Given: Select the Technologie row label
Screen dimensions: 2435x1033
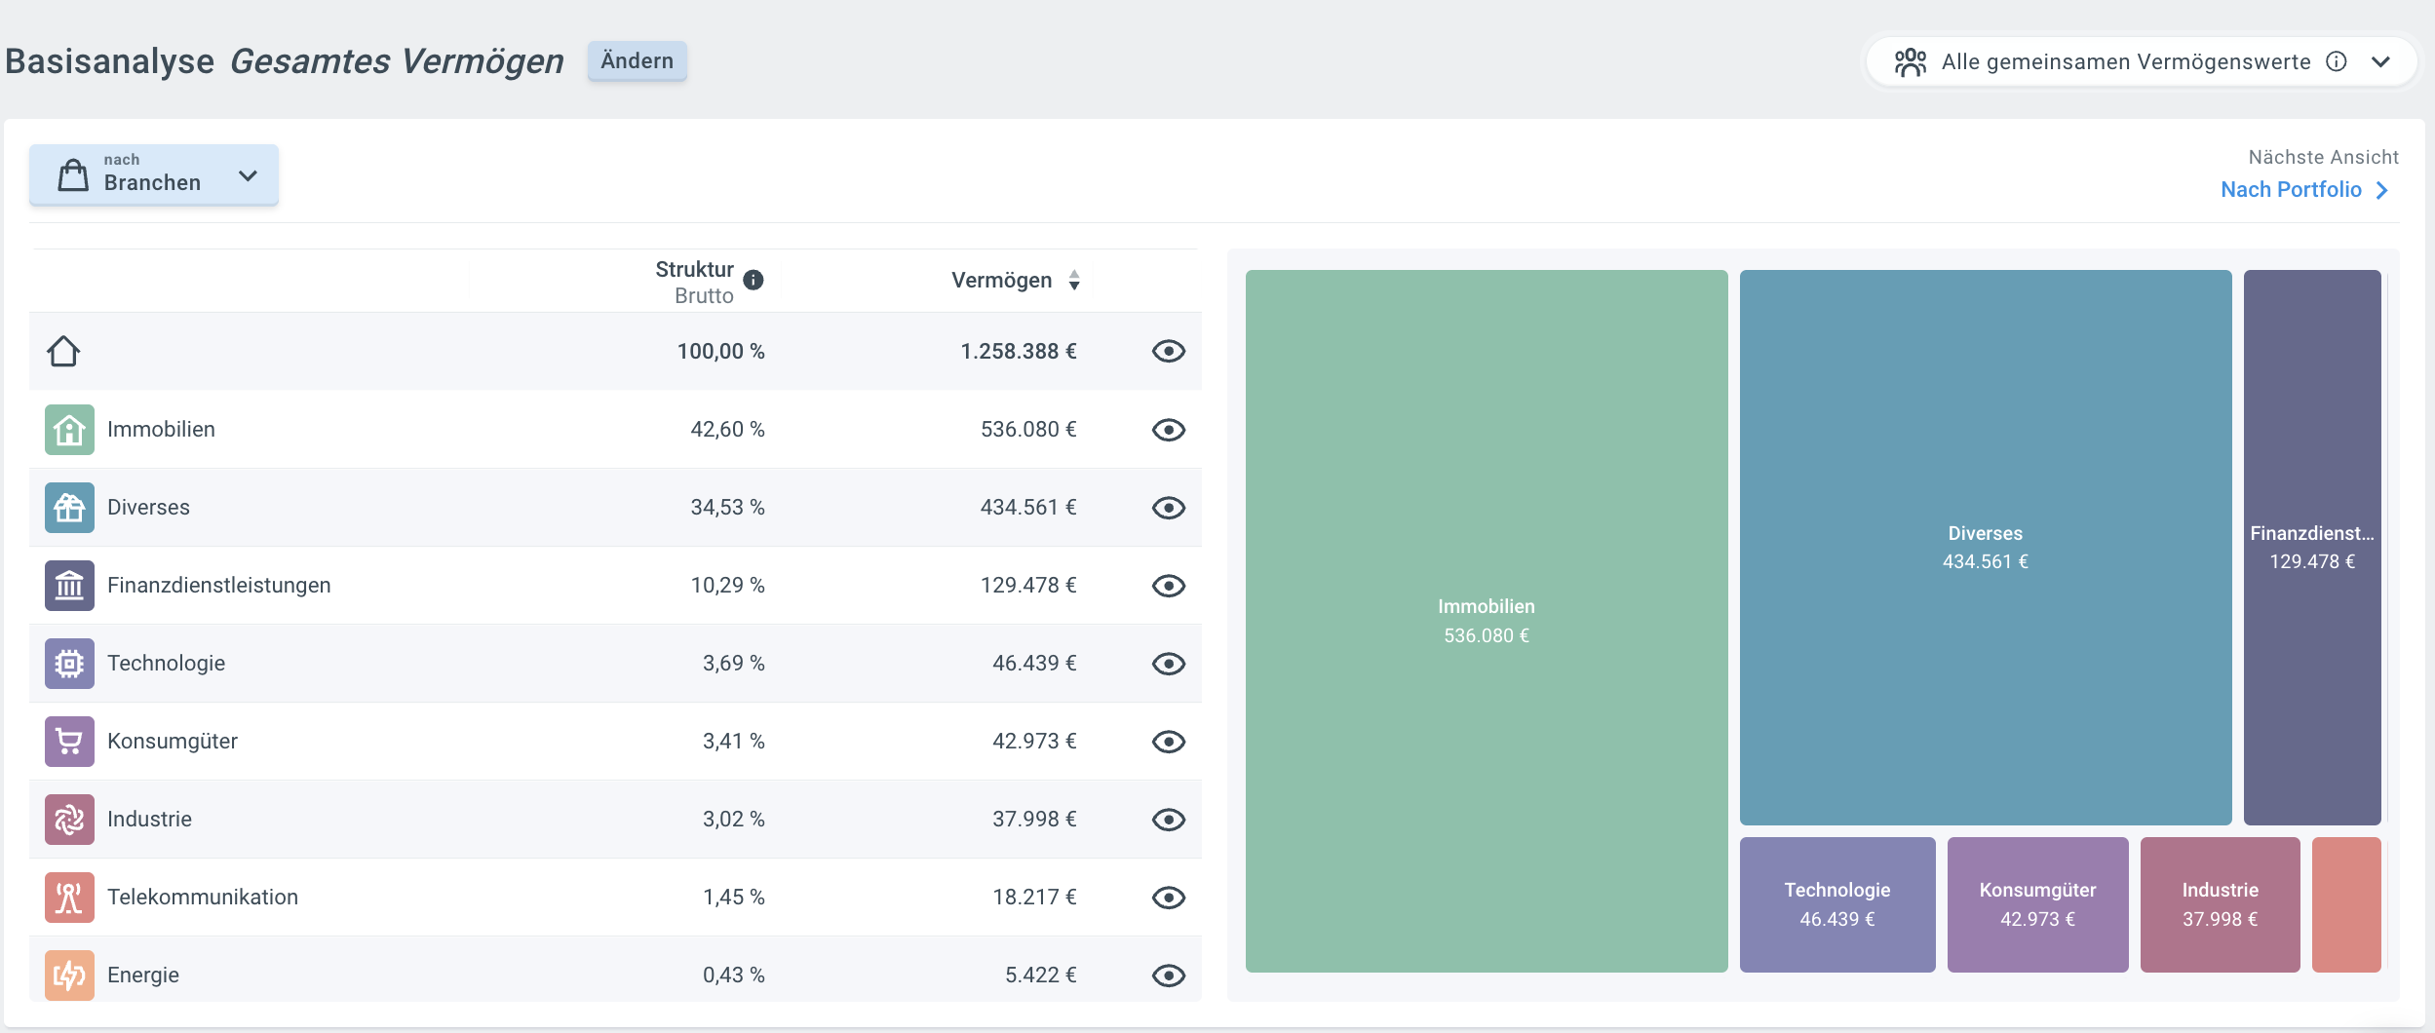Looking at the screenshot, I should coord(166,664).
